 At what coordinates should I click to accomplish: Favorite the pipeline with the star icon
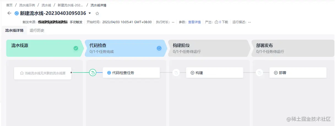tap(97, 13)
